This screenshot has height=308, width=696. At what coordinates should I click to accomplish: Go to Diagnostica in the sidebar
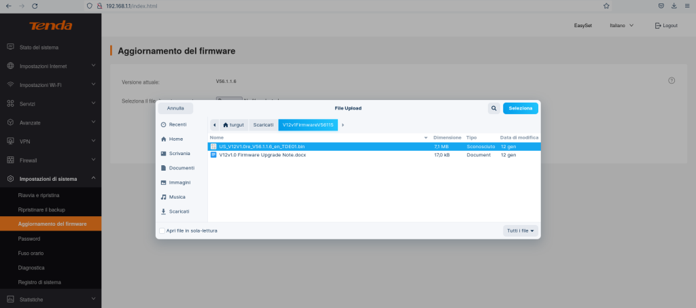pos(32,268)
